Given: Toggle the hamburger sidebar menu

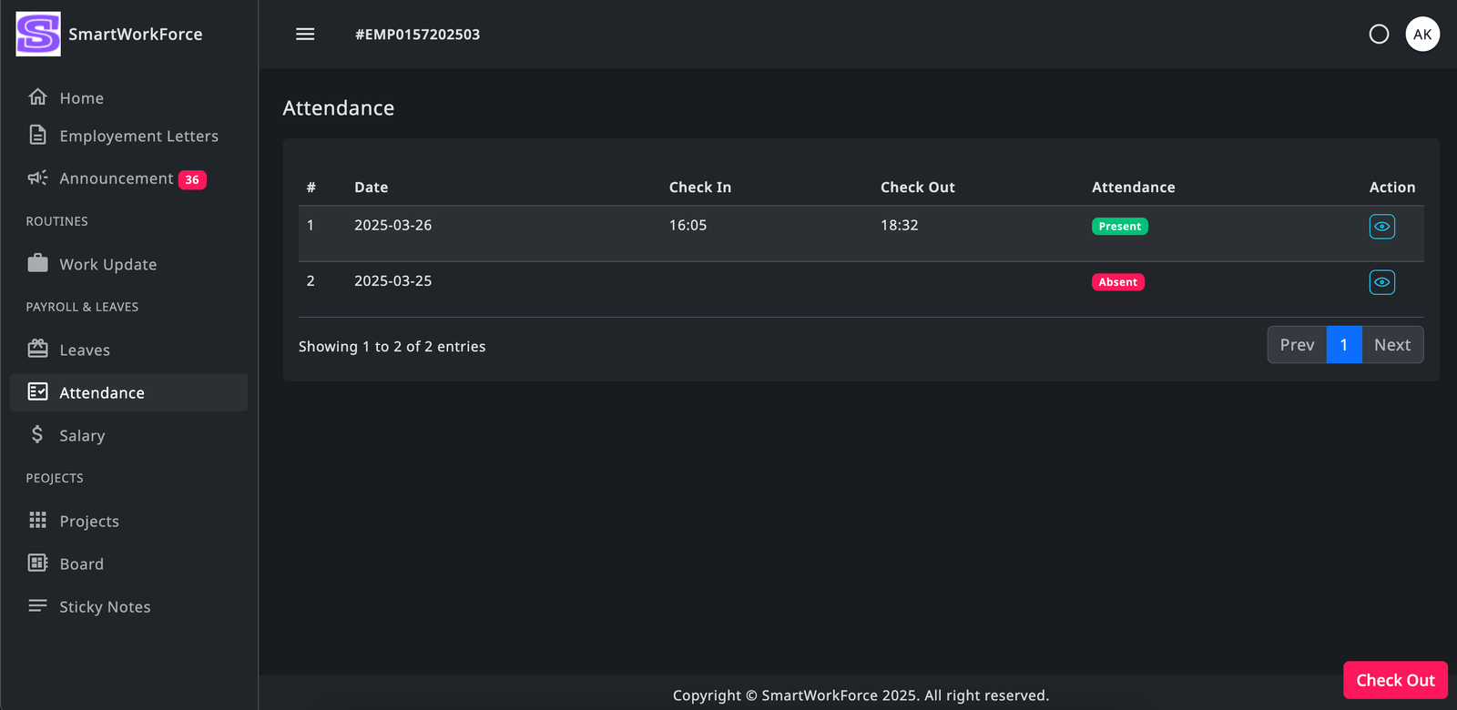Looking at the screenshot, I should [305, 35].
